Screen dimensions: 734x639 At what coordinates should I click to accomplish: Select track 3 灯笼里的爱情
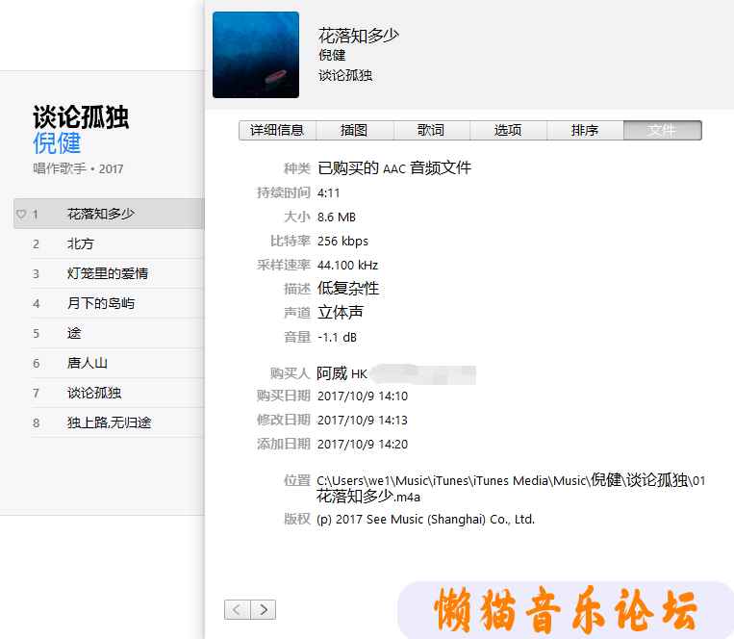(x=117, y=273)
